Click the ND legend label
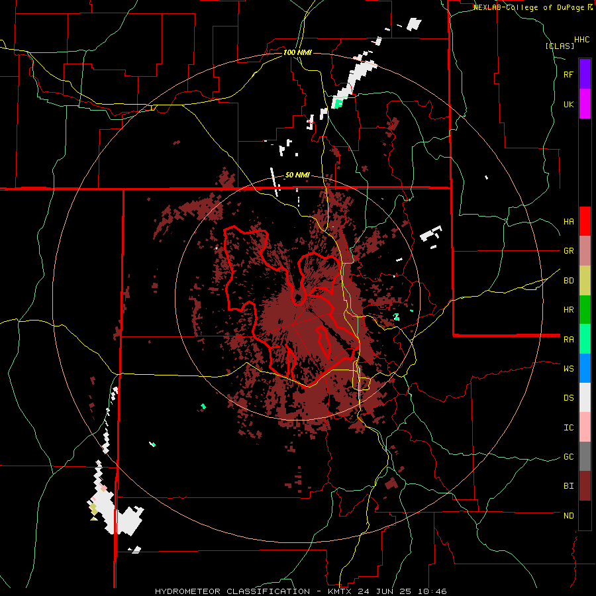 click(569, 516)
